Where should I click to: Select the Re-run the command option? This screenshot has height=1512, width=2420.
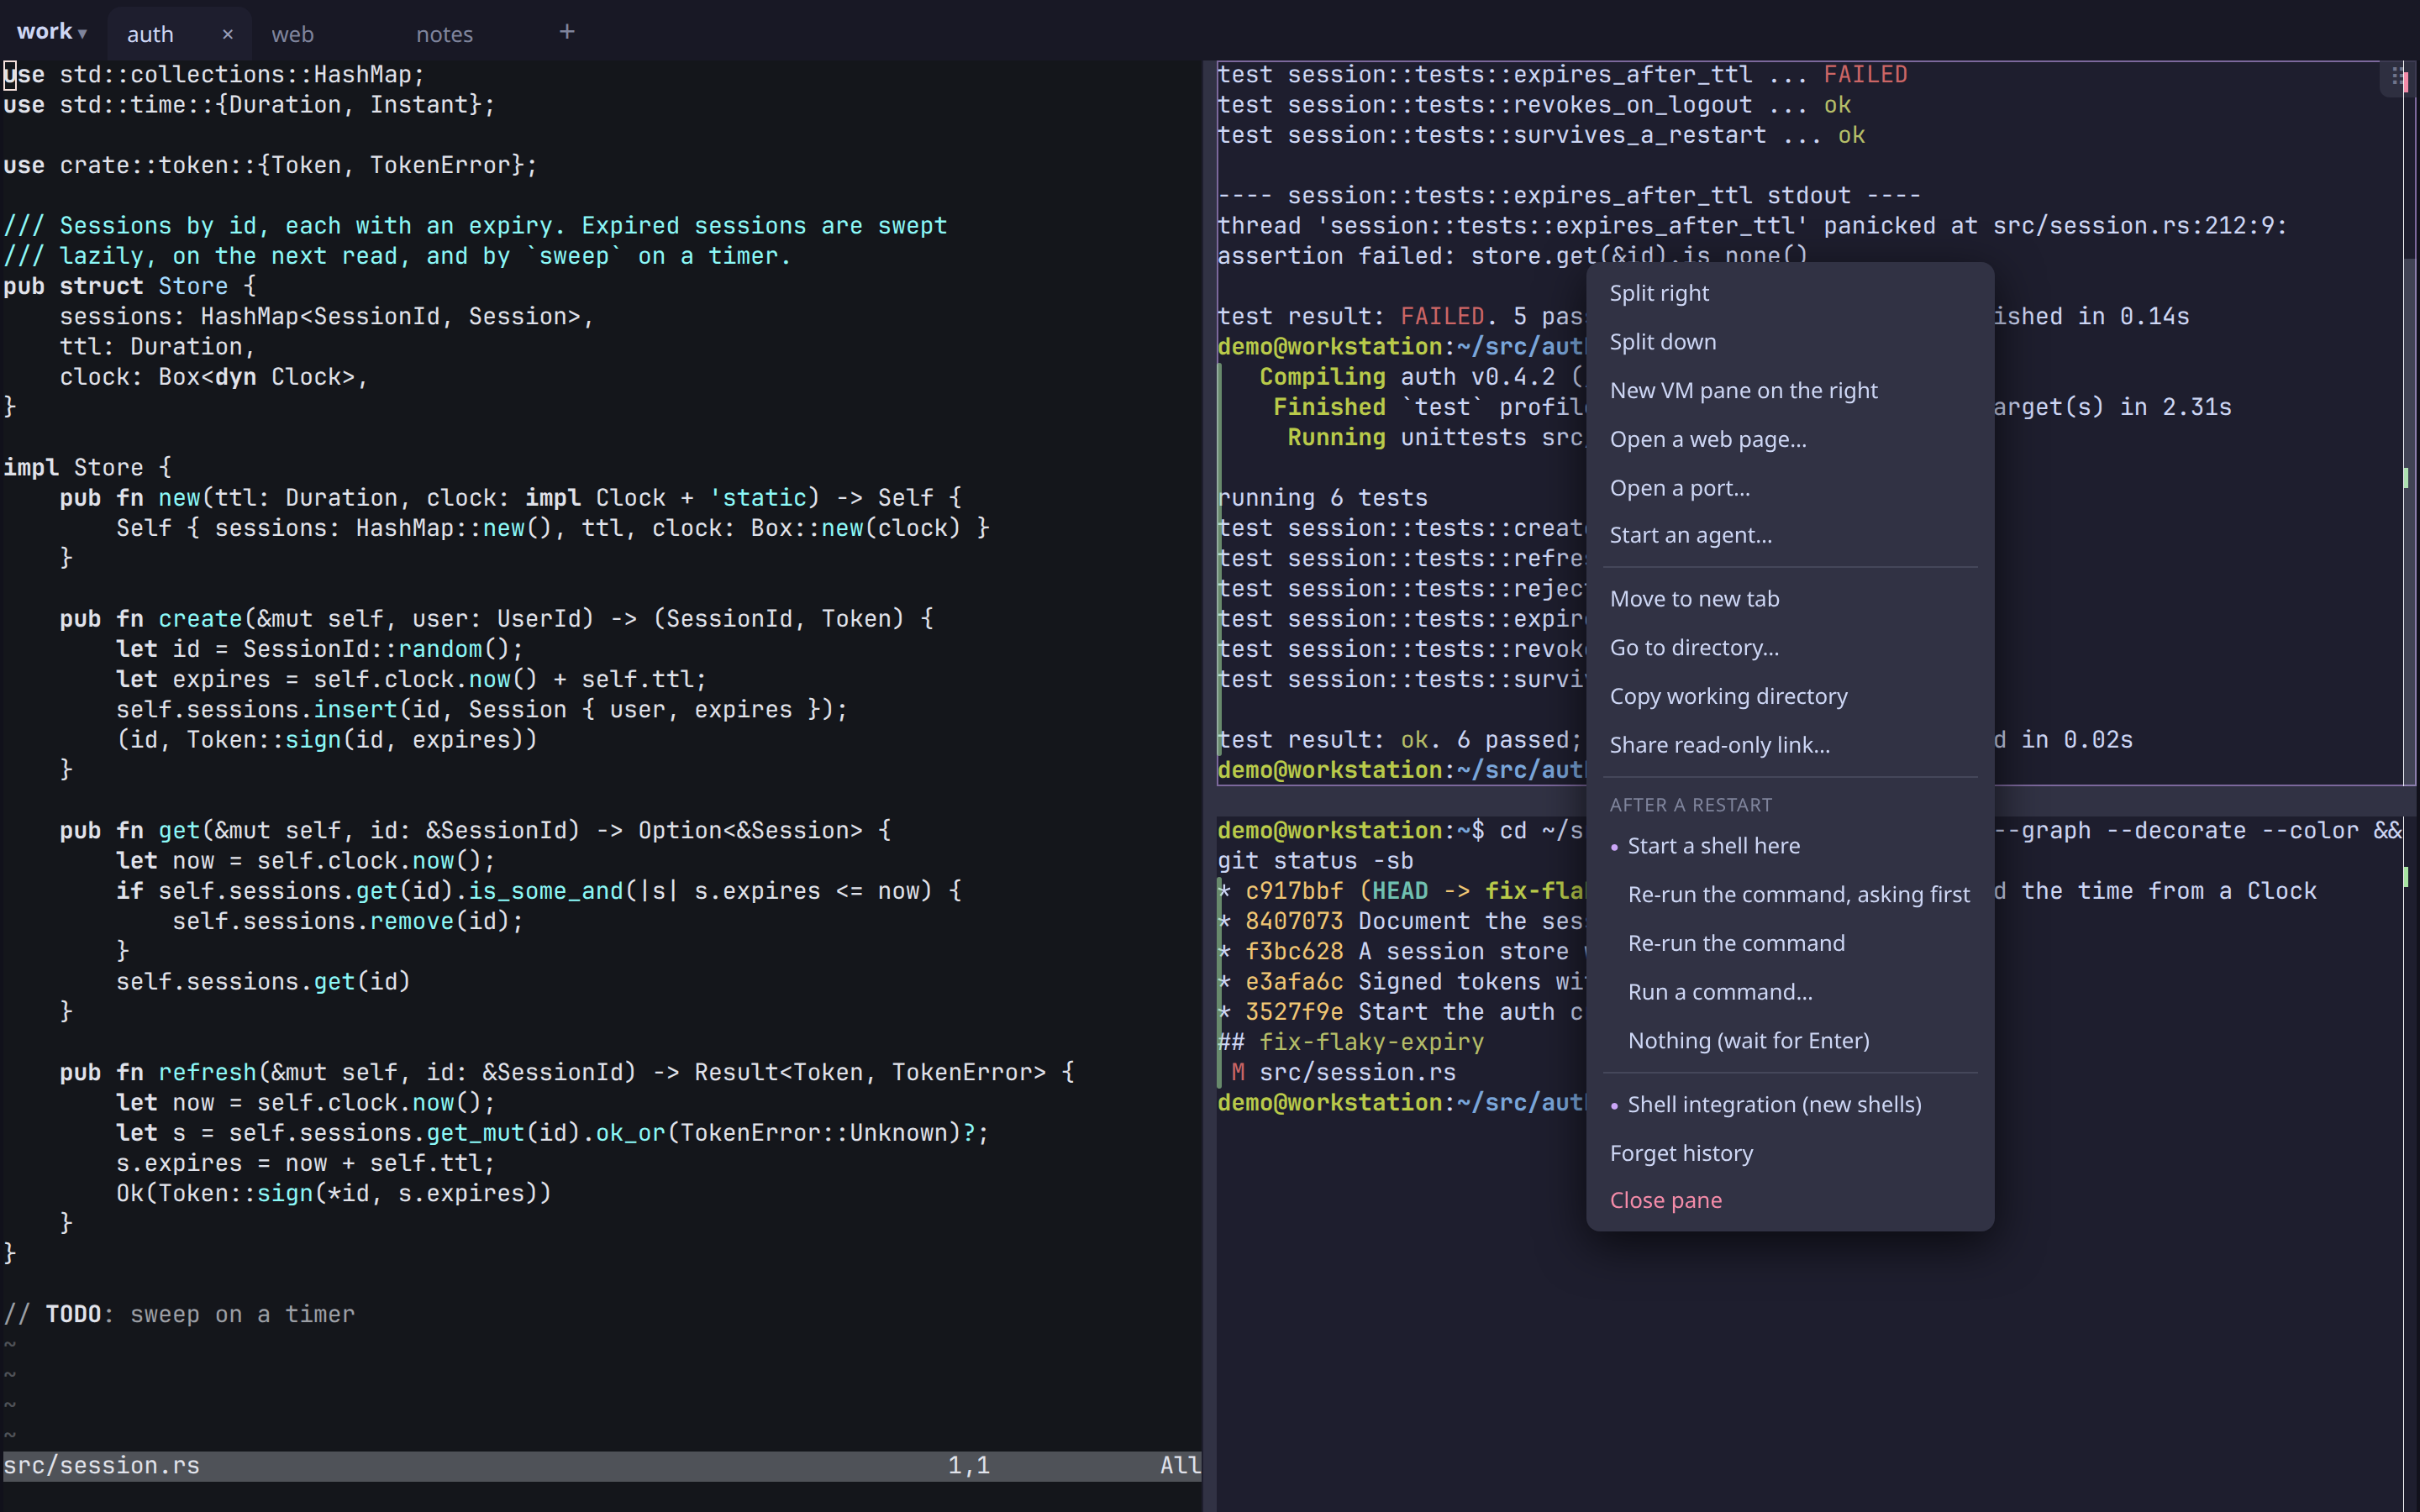1790,943
